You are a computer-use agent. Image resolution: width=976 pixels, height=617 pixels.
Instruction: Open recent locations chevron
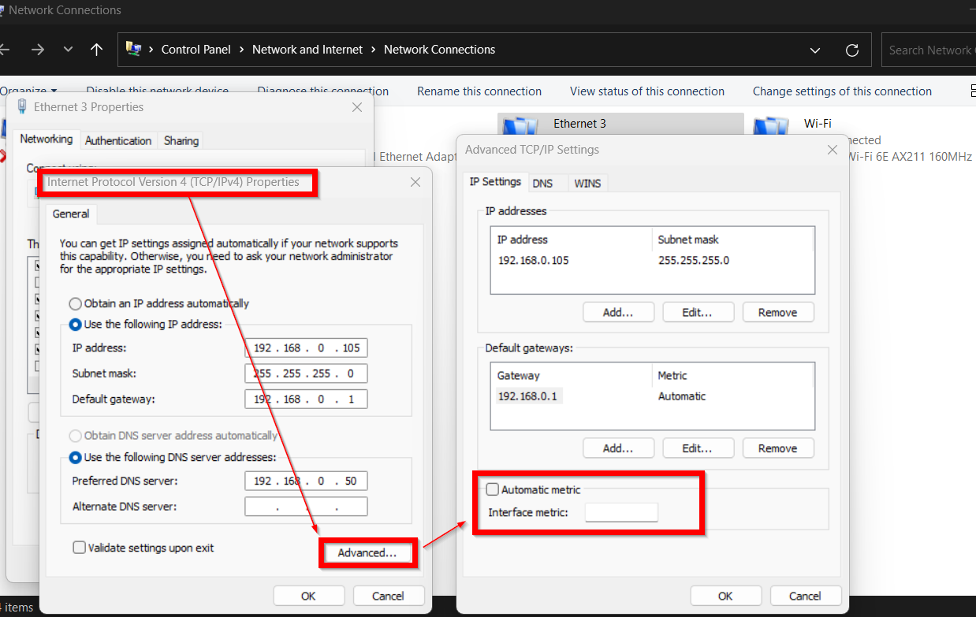(68, 50)
